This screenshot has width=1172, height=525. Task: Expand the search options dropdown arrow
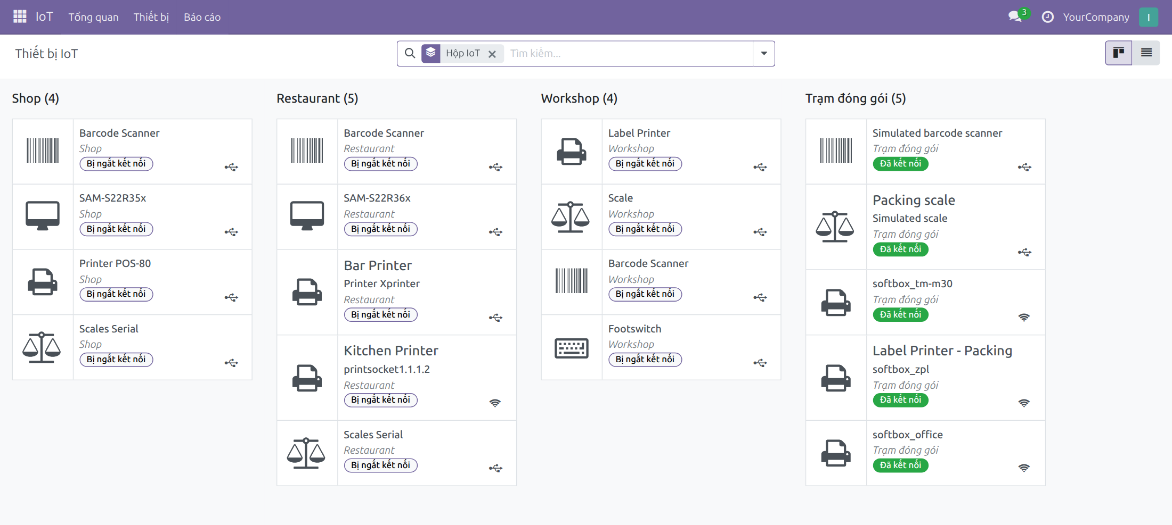click(764, 53)
